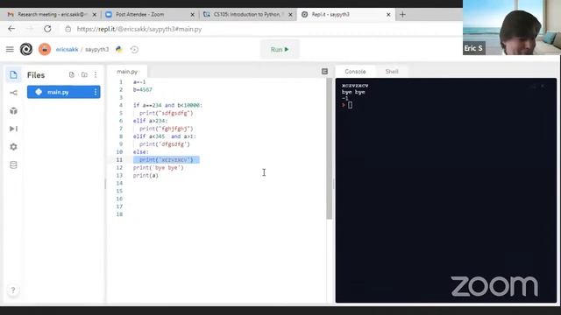Close the CS105 Introduction to Python tab
Screen dimensions: 561x315
290,15
